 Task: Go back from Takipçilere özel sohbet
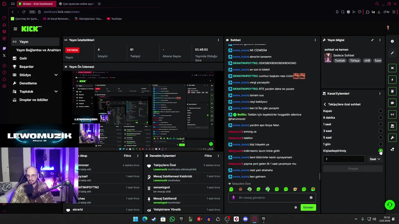pyautogui.click(x=325, y=105)
